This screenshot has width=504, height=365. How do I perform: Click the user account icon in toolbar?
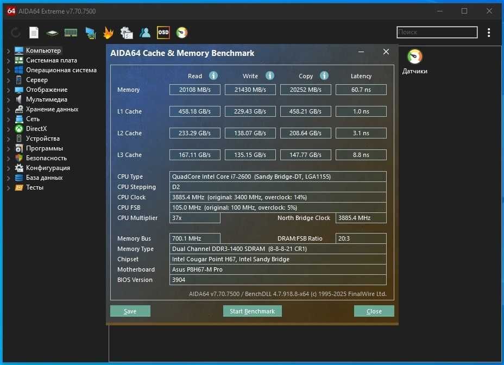click(x=145, y=33)
